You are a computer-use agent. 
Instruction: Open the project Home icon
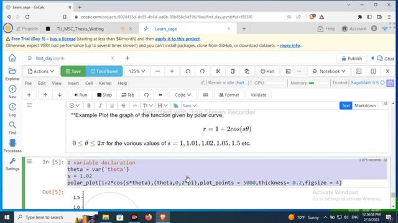tap(12, 58)
